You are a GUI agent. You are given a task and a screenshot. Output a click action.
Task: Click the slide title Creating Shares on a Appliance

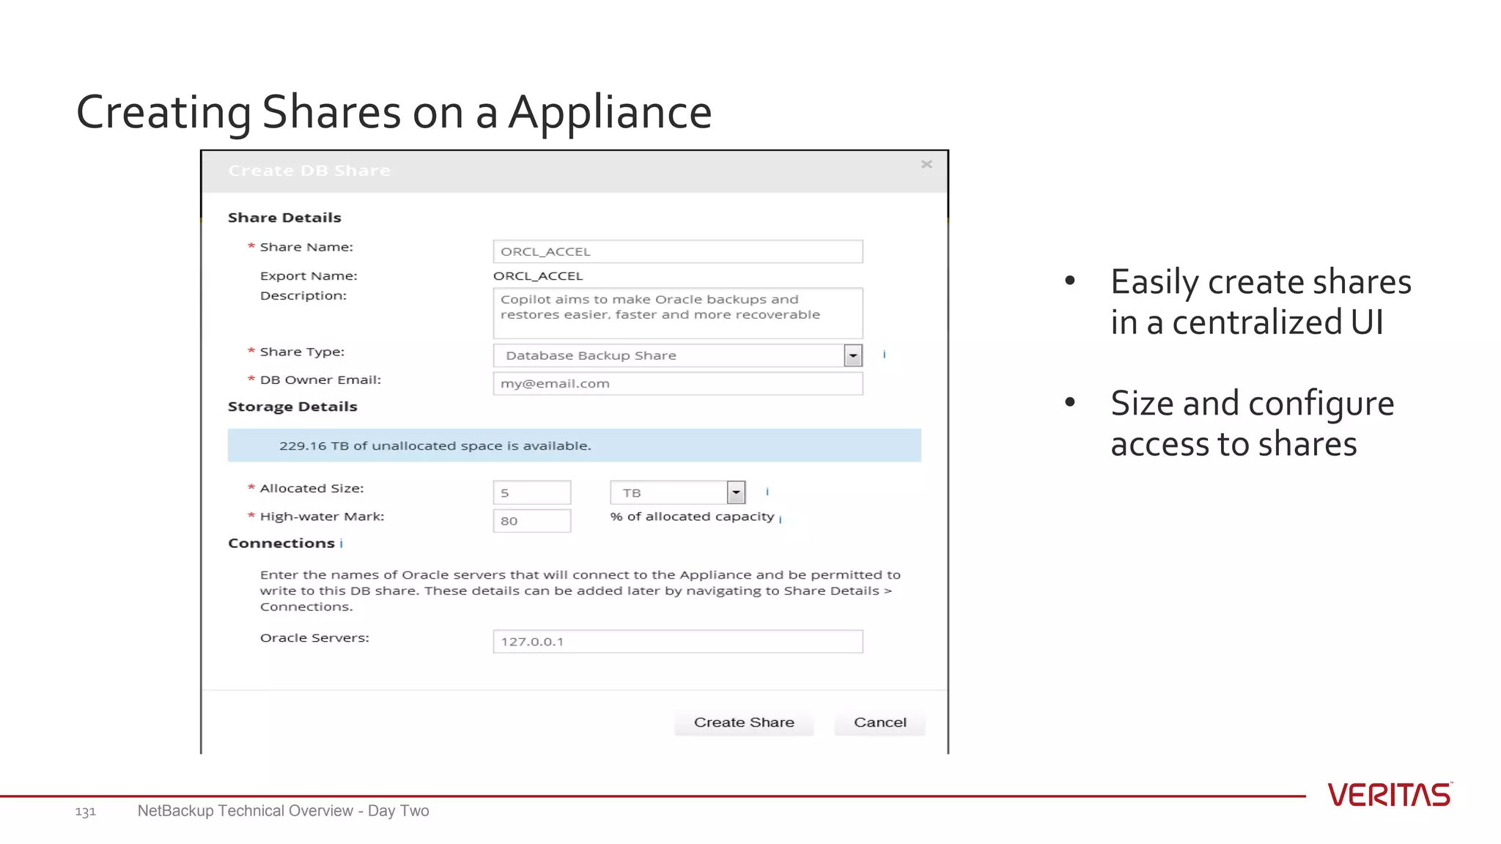394,112
